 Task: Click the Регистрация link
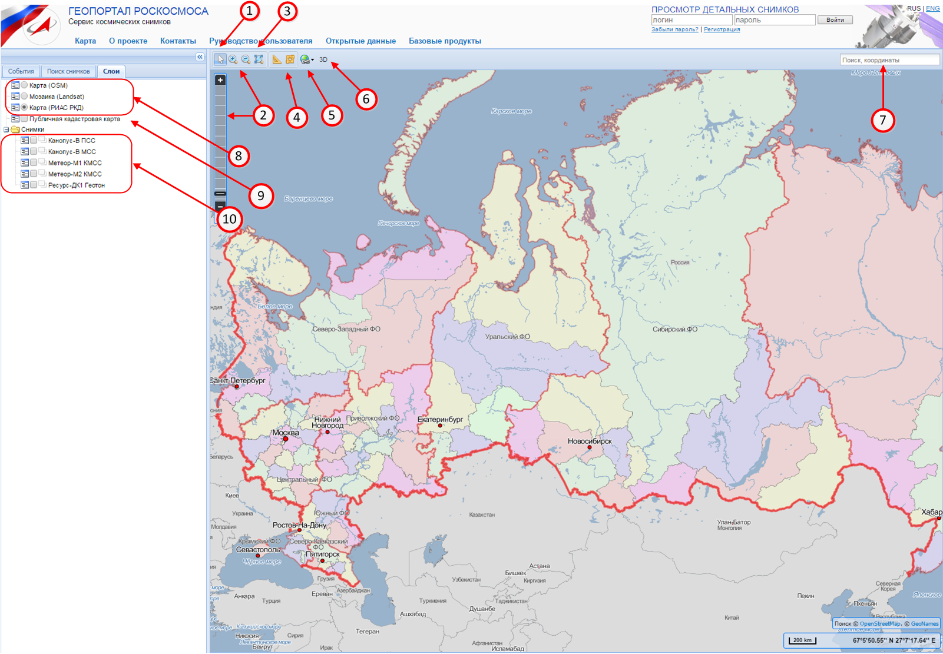click(x=722, y=29)
